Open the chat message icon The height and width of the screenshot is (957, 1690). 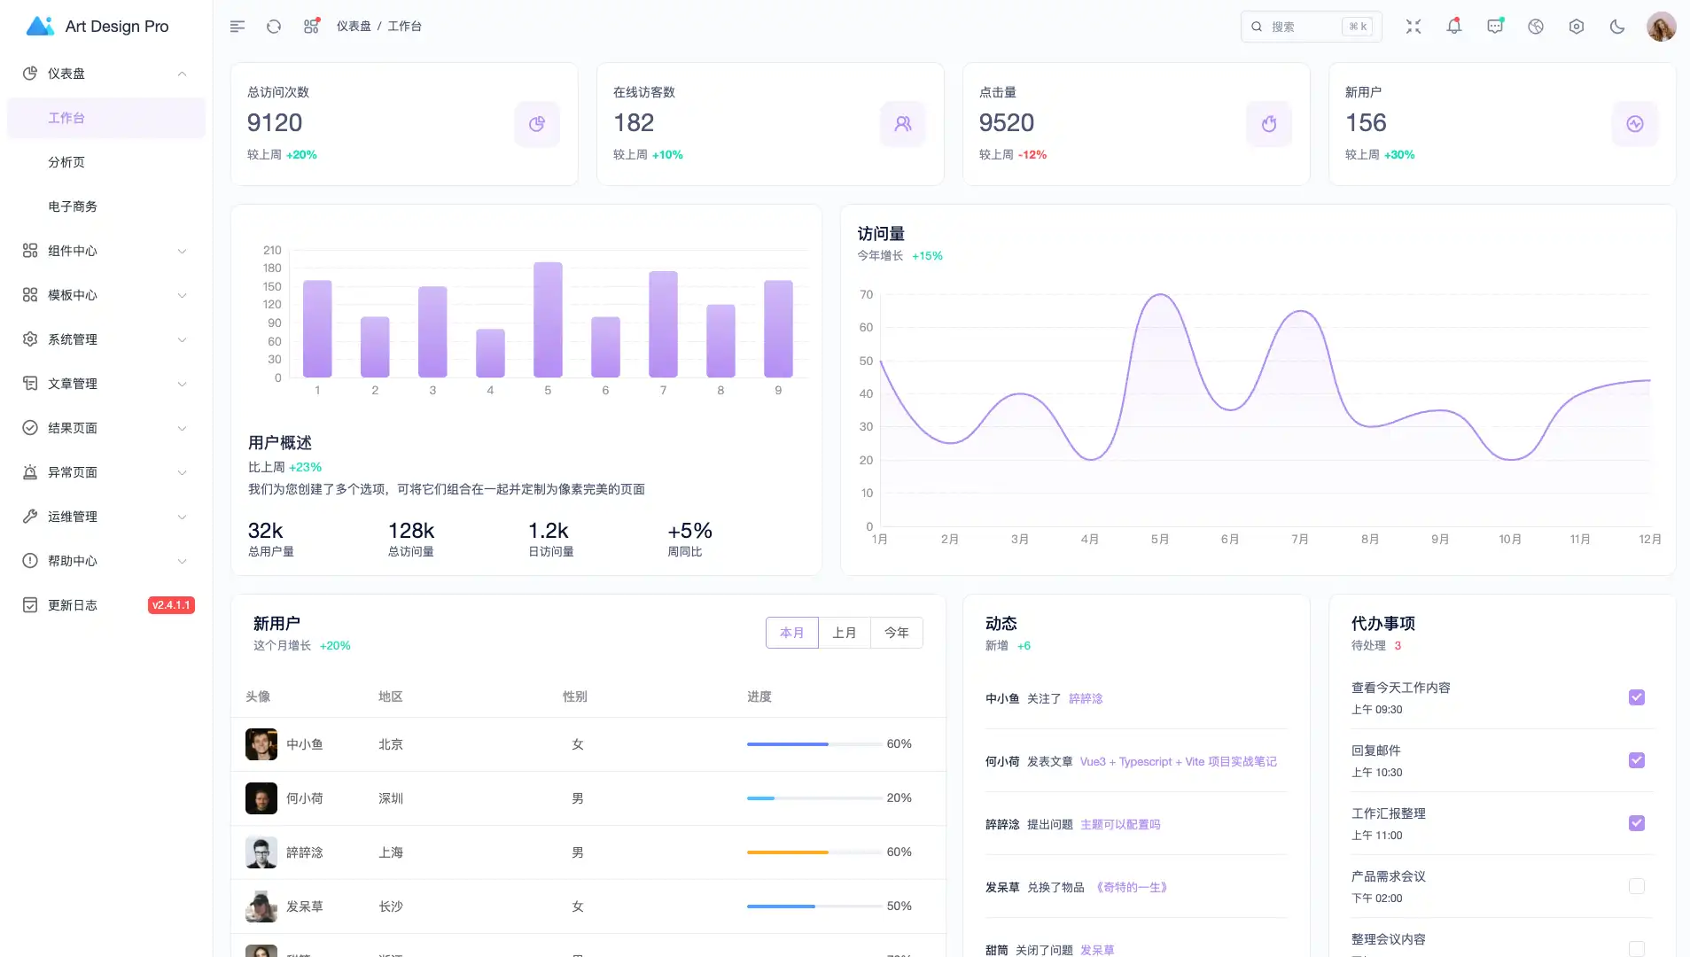pyautogui.click(x=1495, y=27)
